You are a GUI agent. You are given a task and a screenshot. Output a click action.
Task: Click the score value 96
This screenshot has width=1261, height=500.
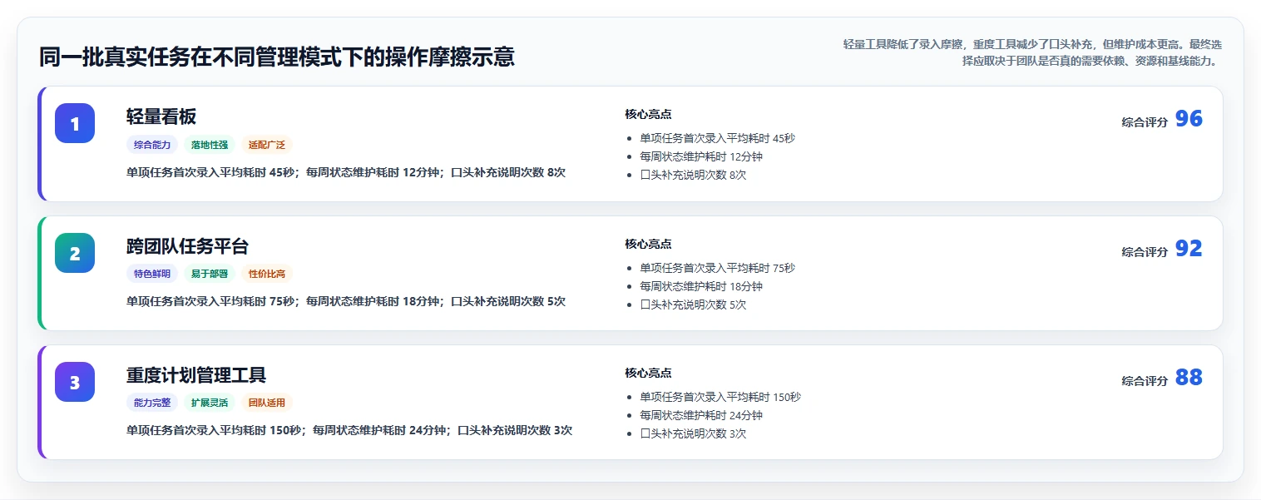(x=1189, y=119)
